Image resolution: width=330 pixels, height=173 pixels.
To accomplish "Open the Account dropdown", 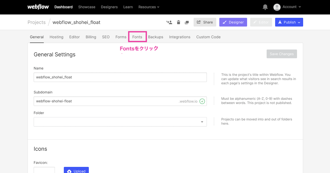I will pos(292,7).
